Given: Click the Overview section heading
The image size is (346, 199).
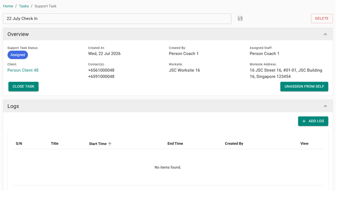Looking at the screenshot, I should click(18, 34).
